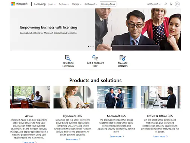Click Empowering business with licensing headline
This screenshot has height=143, width=190.
pos(49,27)
